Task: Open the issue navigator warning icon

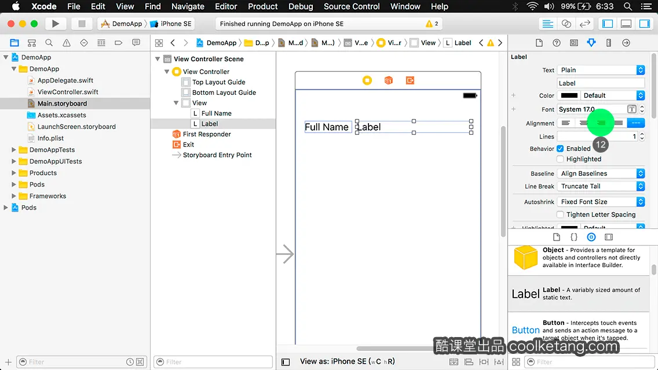Action: (66, 43)
